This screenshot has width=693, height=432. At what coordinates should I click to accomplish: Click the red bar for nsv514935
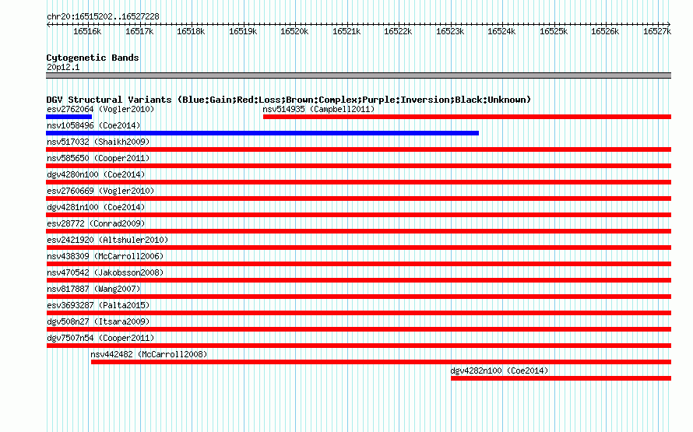[467, 117]
